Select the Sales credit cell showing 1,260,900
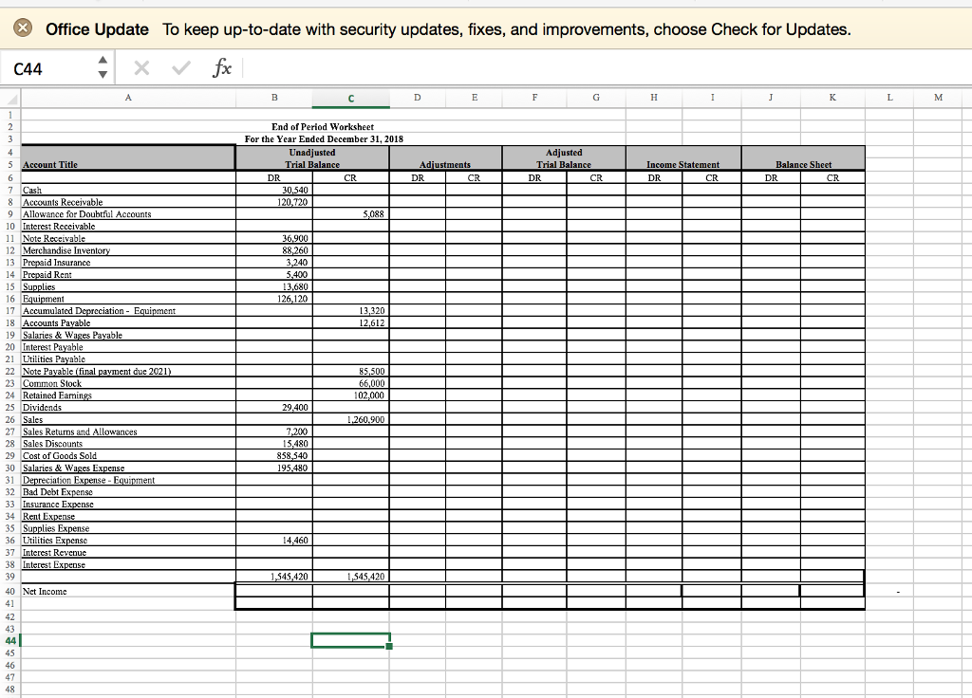 [x=350, y=419]
